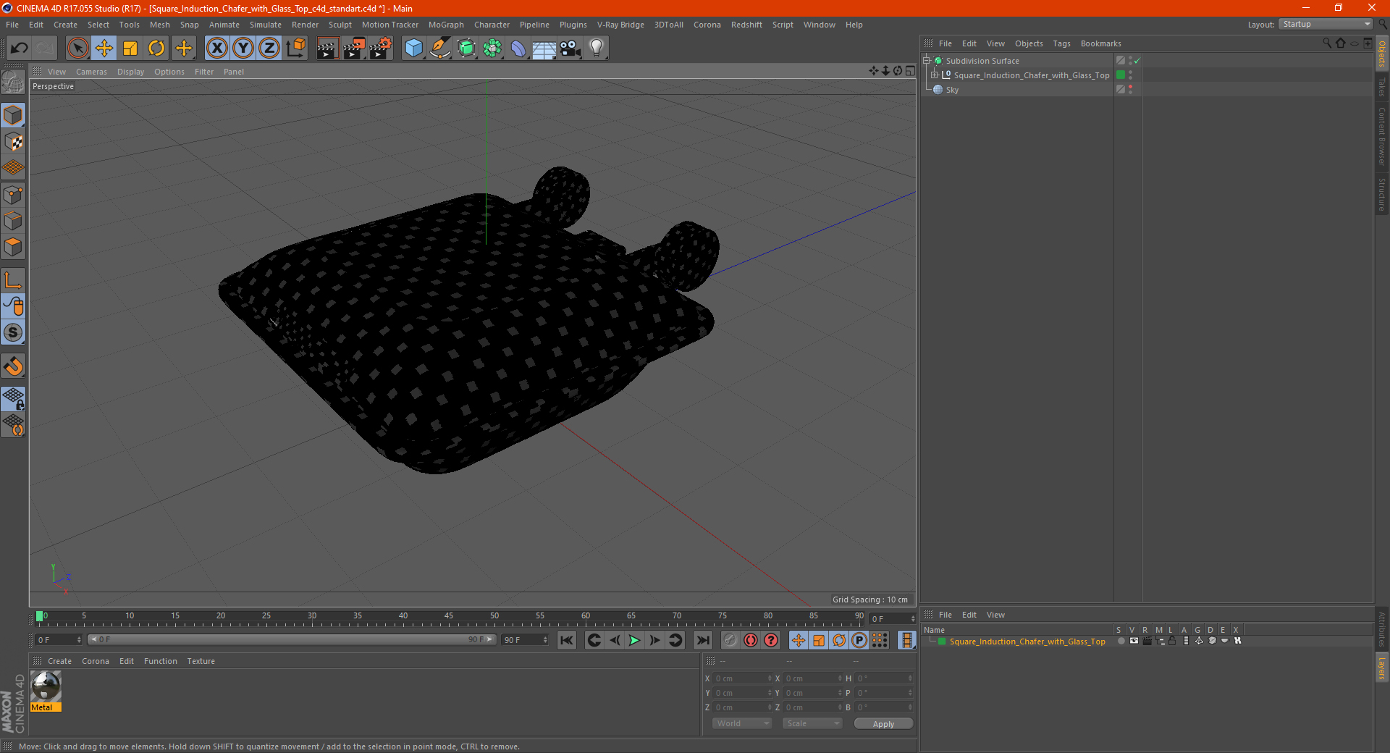Toggle the Sky object visibility dots

[x=1130, y=90]
